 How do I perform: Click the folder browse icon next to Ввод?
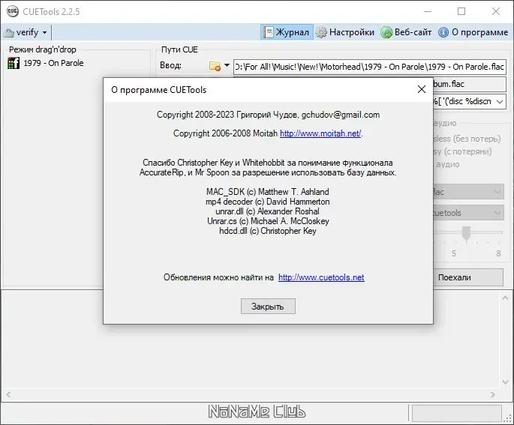pyautogui.click(x=215, y=66)
